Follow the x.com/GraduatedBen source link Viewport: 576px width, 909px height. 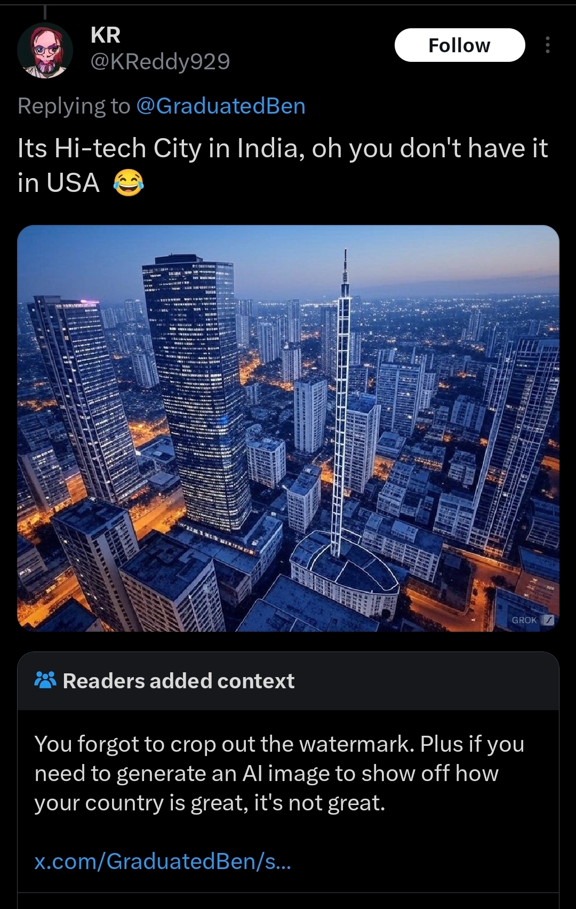pyautogui.click(x=163, y=861)
